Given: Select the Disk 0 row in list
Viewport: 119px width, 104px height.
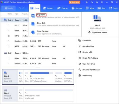Looking at the screenshot, I should click(15, 20).
